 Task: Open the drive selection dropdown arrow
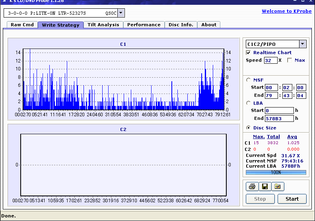click(121, 13)
